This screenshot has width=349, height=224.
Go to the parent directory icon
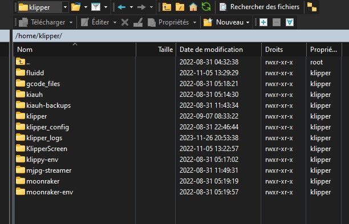pos(167,7)
